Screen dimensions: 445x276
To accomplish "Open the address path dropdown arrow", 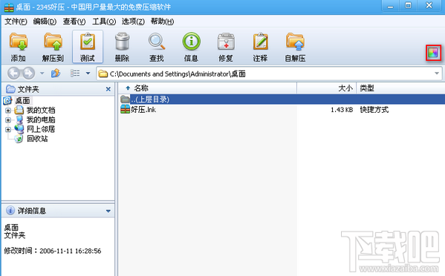I will [437, 73].
